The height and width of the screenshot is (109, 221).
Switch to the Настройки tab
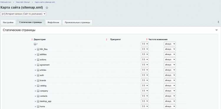click(x=8, y=22)
